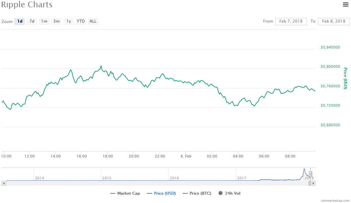
Task: Toggle the Price (USD) series in legend
Action: 161,193
